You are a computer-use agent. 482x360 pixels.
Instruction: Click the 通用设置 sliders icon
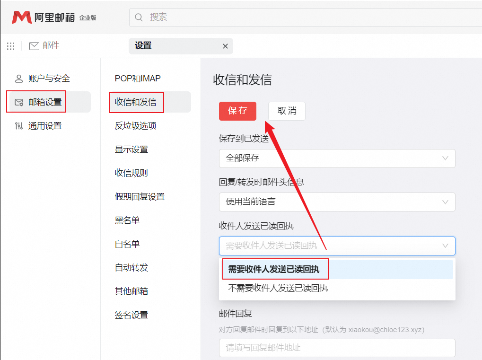click(x=19, y=126)
